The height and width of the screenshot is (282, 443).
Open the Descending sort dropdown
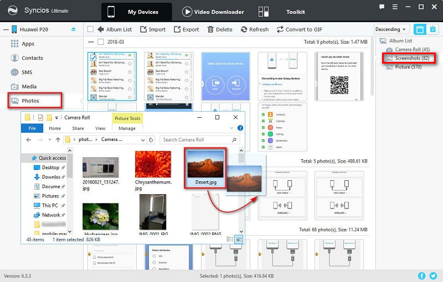coord(391,29)
